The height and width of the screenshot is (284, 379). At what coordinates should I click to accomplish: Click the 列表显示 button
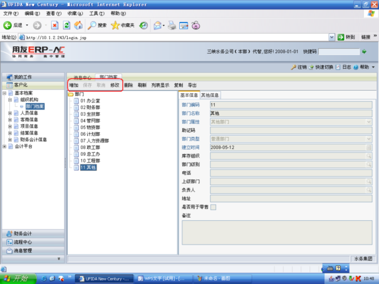160,85
